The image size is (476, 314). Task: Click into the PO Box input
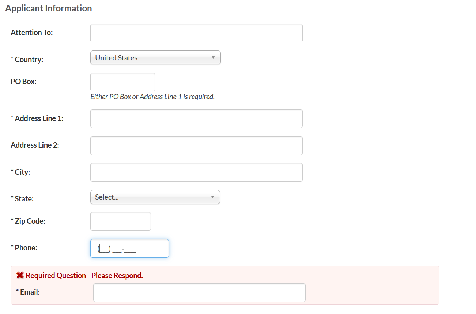coord(123,82)
